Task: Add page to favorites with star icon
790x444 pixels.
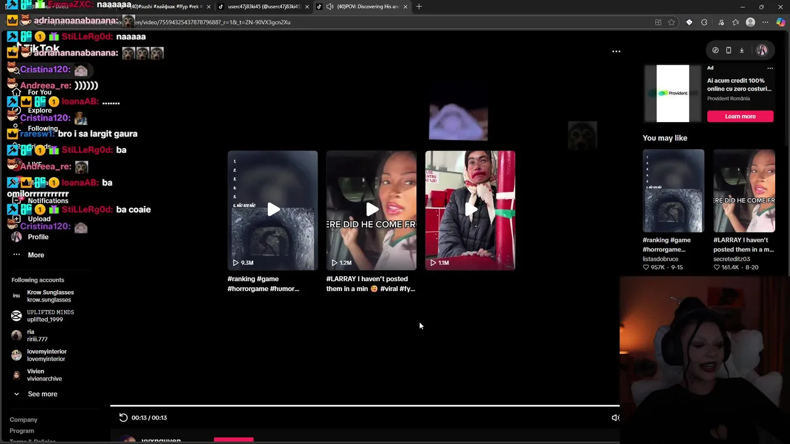Action: 671,22
